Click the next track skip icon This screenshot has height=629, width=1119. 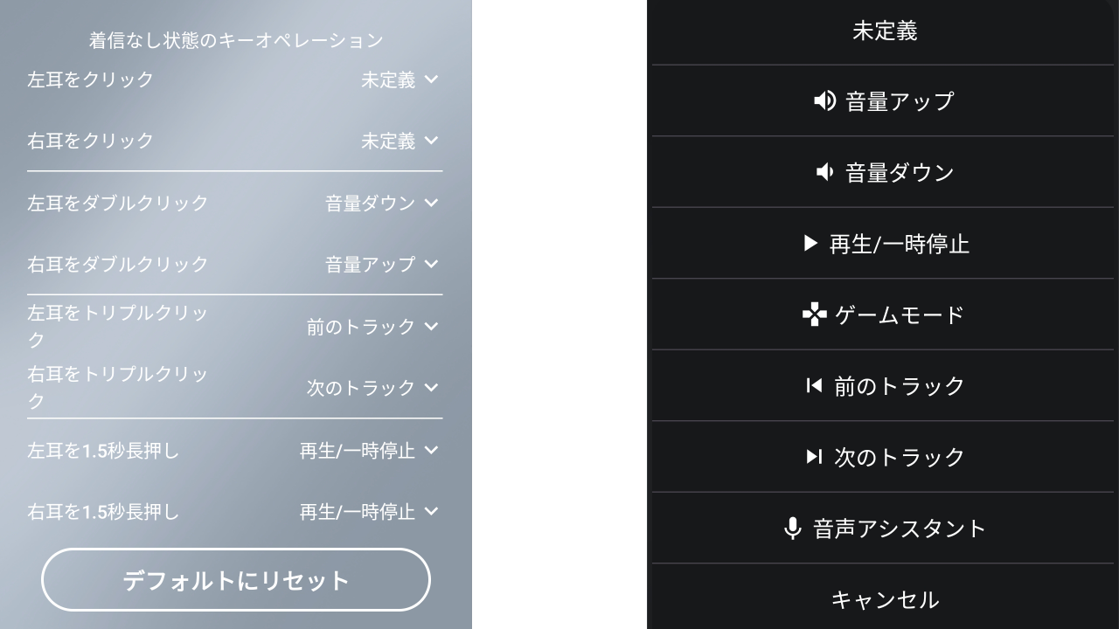click(x=814, y=457)
